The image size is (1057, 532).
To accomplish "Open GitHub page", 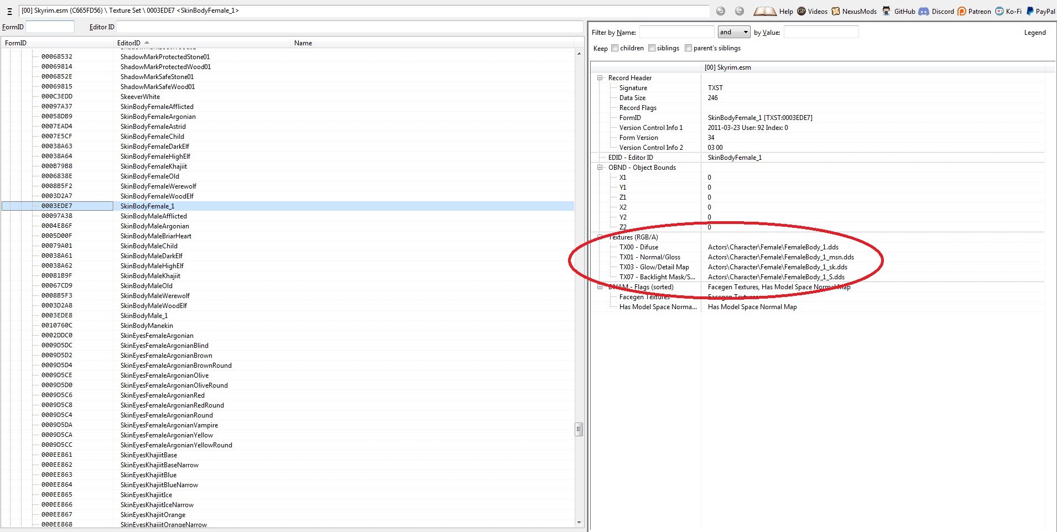I will click(x=899, y=11).
